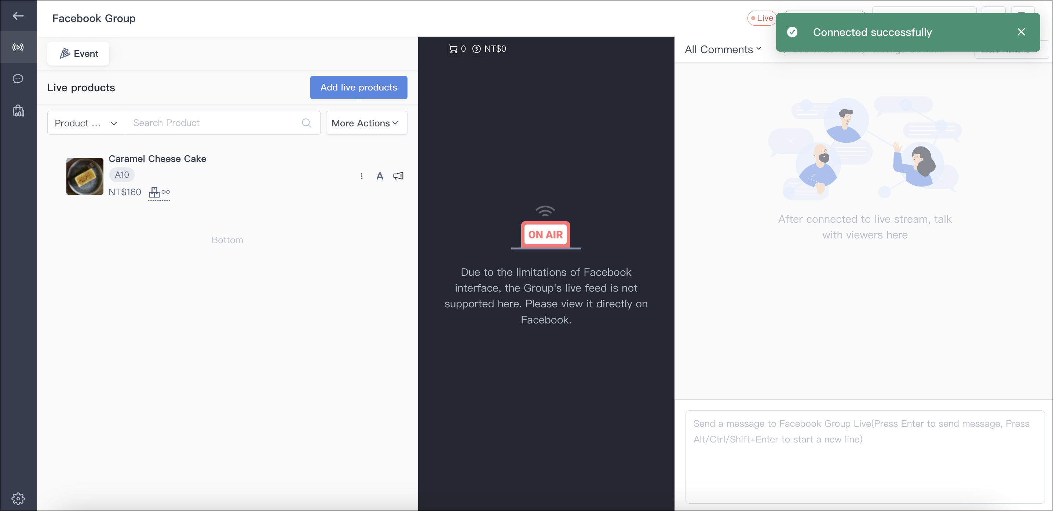Click the green success checkmark icon
The image size is (1053, 511).
click(x=792, y=32)
